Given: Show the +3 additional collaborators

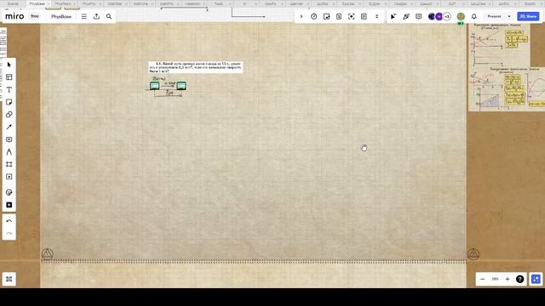Looking at the screenshot, I should 447,16.
